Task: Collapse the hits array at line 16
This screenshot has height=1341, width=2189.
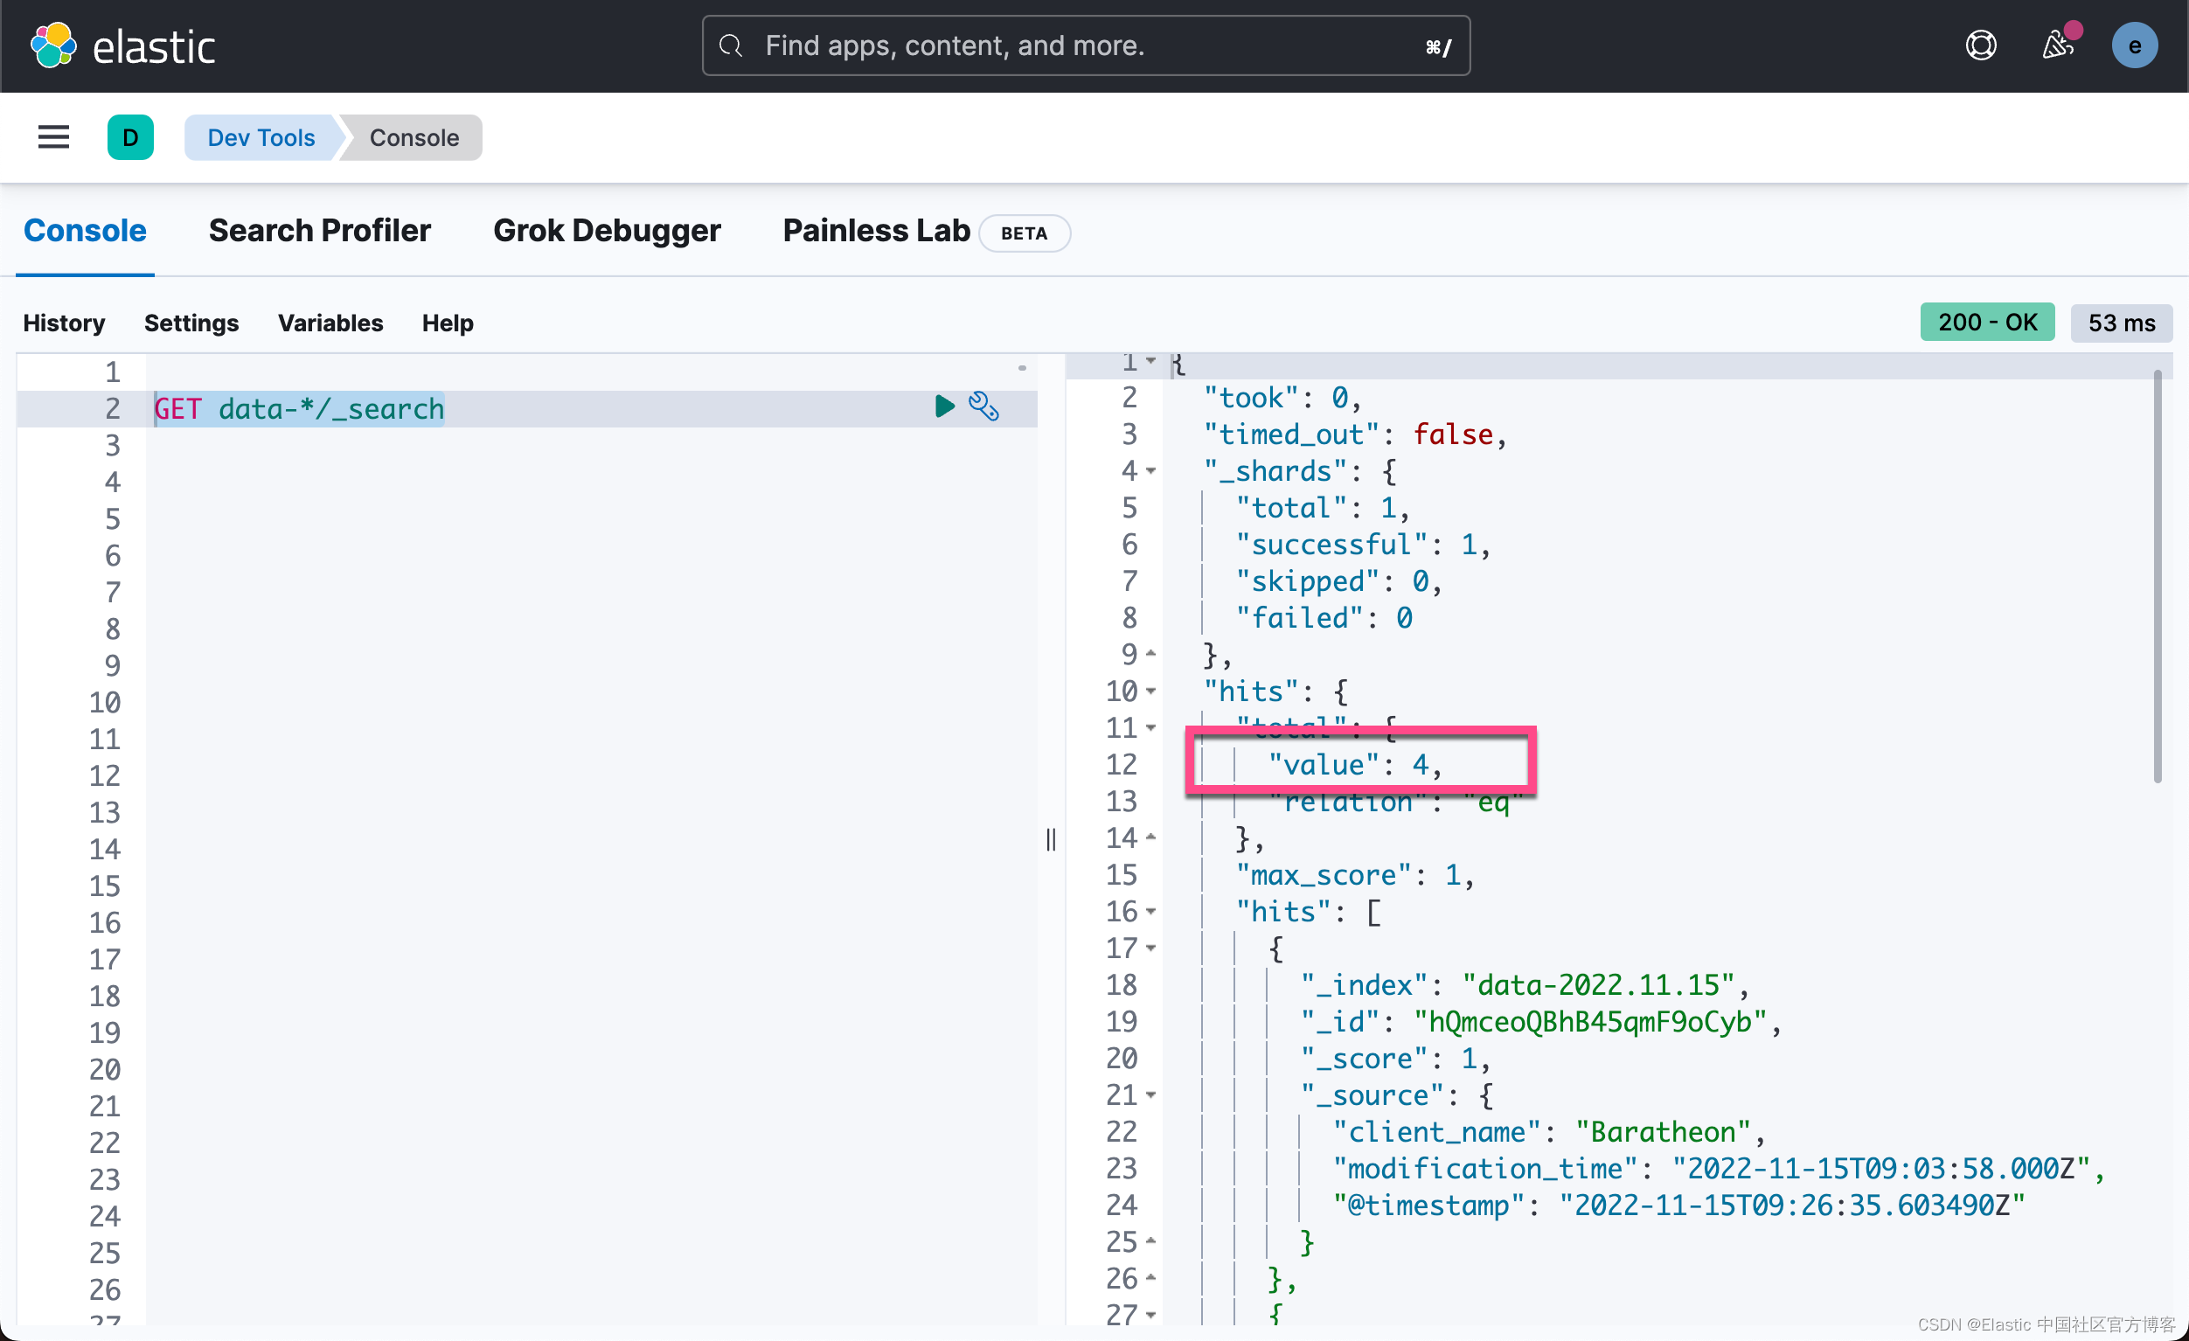Action: click(x=1151, y=912)
